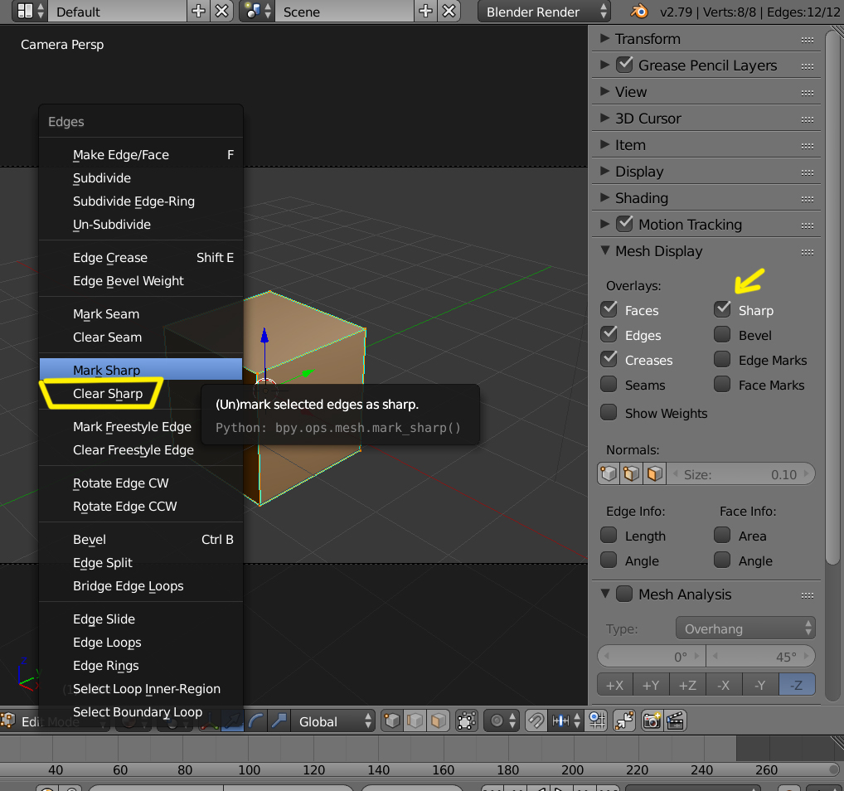This screenshot has height=791, width=844.
Task: Expand the 3D Cursor panel
Action: [x=605, y=118]
